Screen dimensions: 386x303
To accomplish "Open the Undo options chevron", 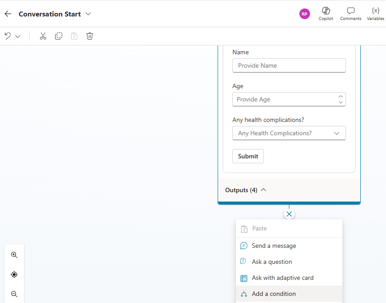I will (x=18, y=36).
